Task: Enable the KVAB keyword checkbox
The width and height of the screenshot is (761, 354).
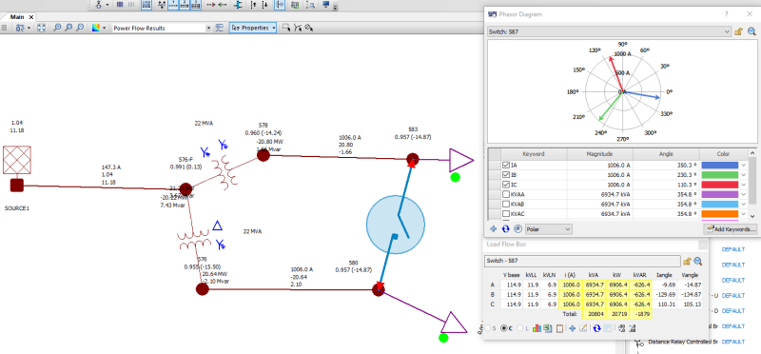Action: click(x=506, y=205)
